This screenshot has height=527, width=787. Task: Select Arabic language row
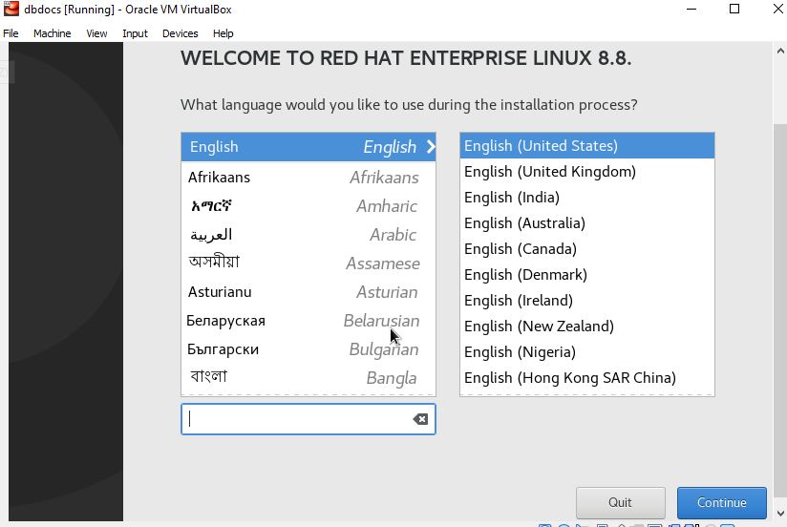(308, 235)
